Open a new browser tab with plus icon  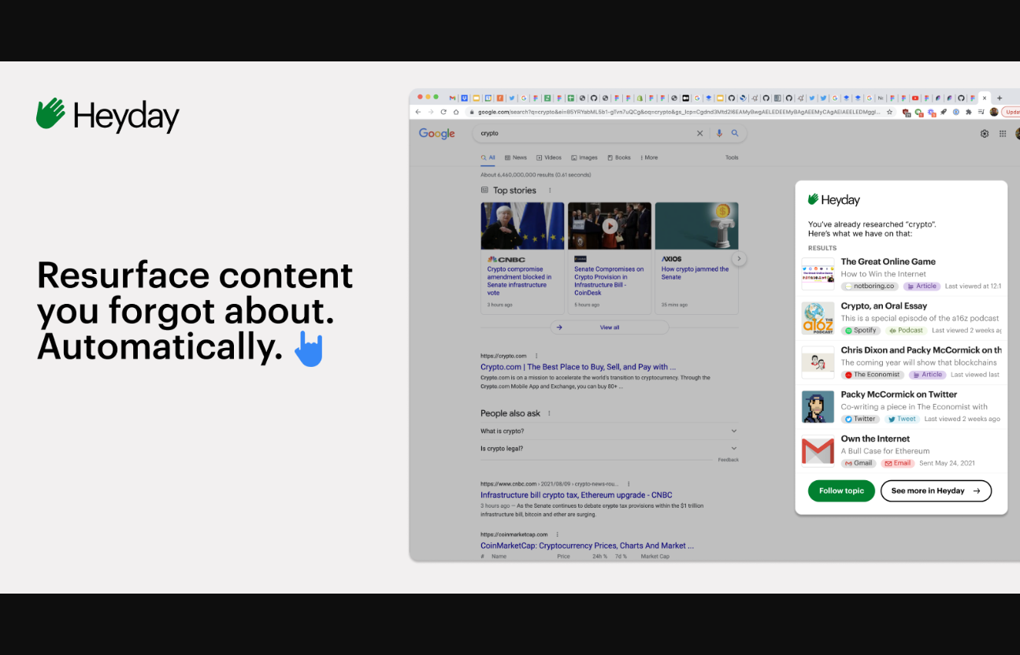[x=1000, y=98]
